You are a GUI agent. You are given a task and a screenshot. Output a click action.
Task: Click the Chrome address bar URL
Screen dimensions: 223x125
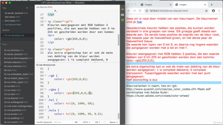tap(169, 11)
